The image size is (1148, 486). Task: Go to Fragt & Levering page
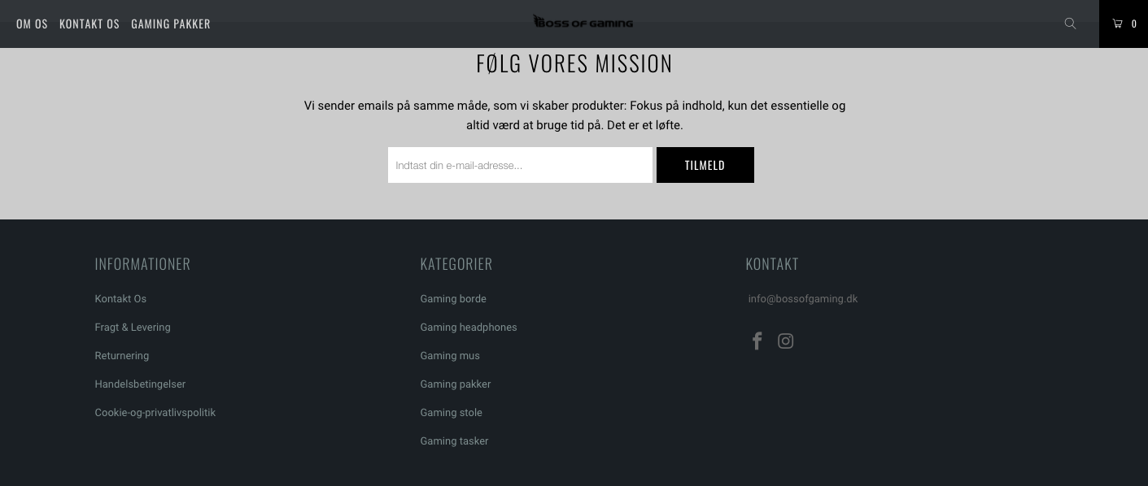[x=133, y=328]
